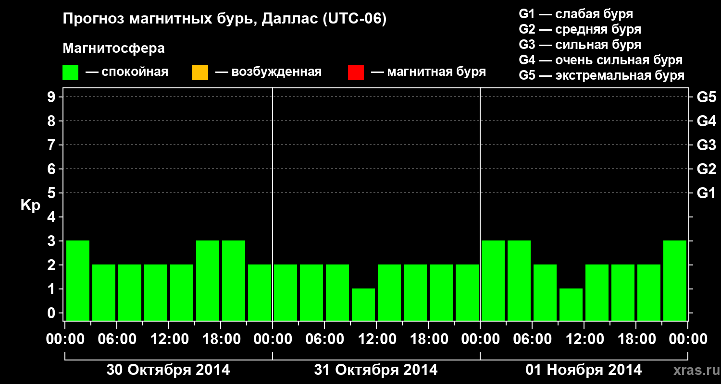
Task: Click the 'G5 — экстремальная буря' legend line
Action: (x=602, y=75)
